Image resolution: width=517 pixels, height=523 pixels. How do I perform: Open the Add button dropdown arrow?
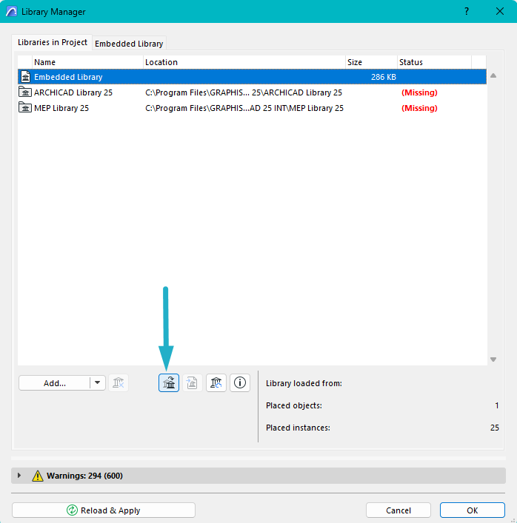tap(98, 382)
